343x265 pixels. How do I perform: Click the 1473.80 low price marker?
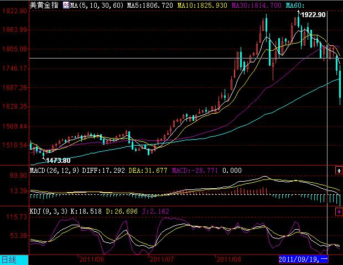pyautogui.click(x=58, y=161)
